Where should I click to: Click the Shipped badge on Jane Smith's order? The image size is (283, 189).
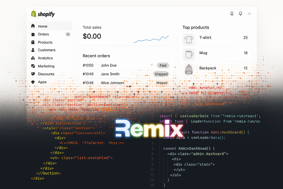[161, 74]
